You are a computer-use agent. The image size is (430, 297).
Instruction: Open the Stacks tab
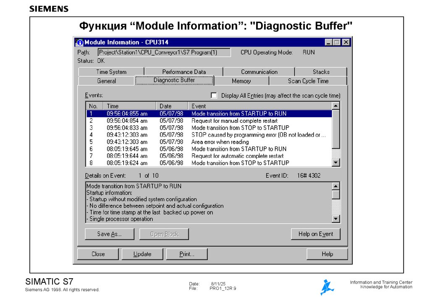click(321, 72)
